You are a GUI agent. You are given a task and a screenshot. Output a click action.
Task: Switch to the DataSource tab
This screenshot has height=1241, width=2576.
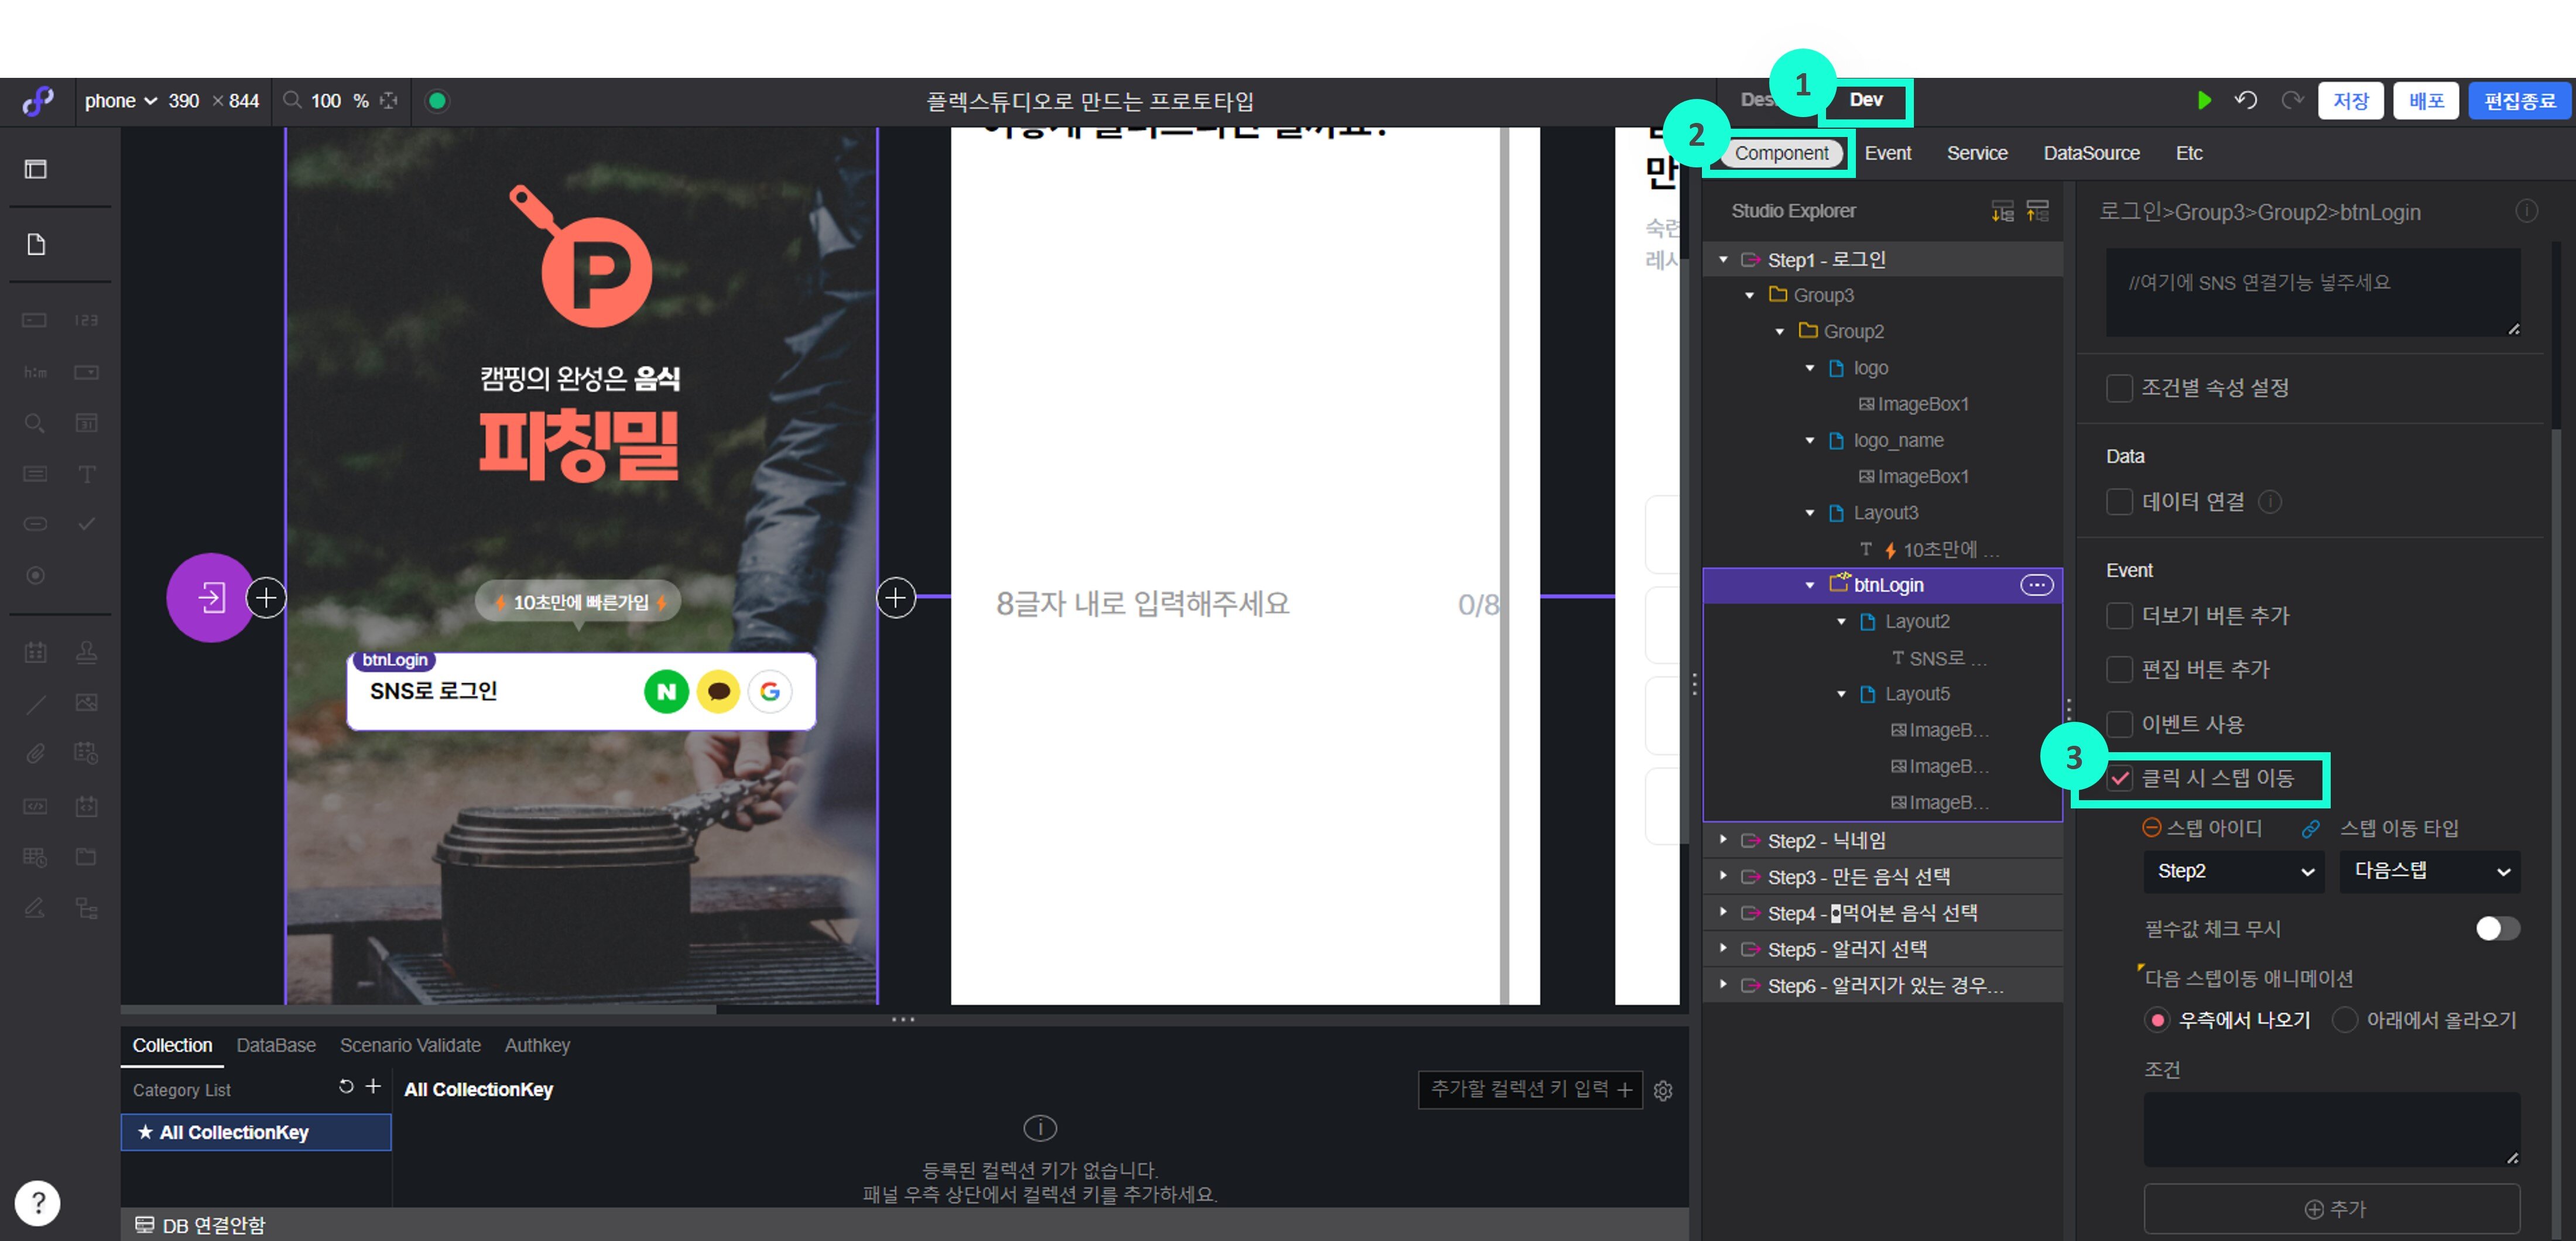coord(2091,153)
